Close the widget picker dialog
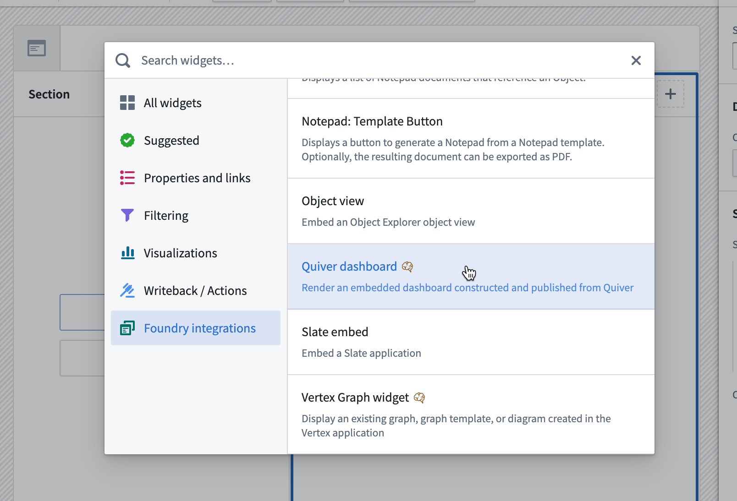 click(636, 60)
